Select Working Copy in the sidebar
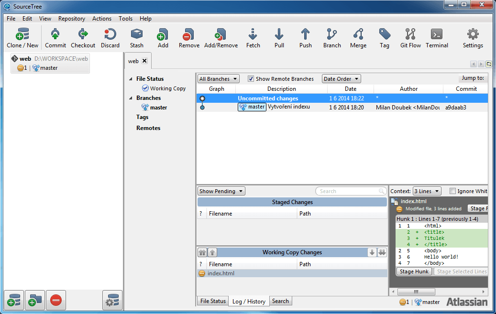 coord(164,88)
